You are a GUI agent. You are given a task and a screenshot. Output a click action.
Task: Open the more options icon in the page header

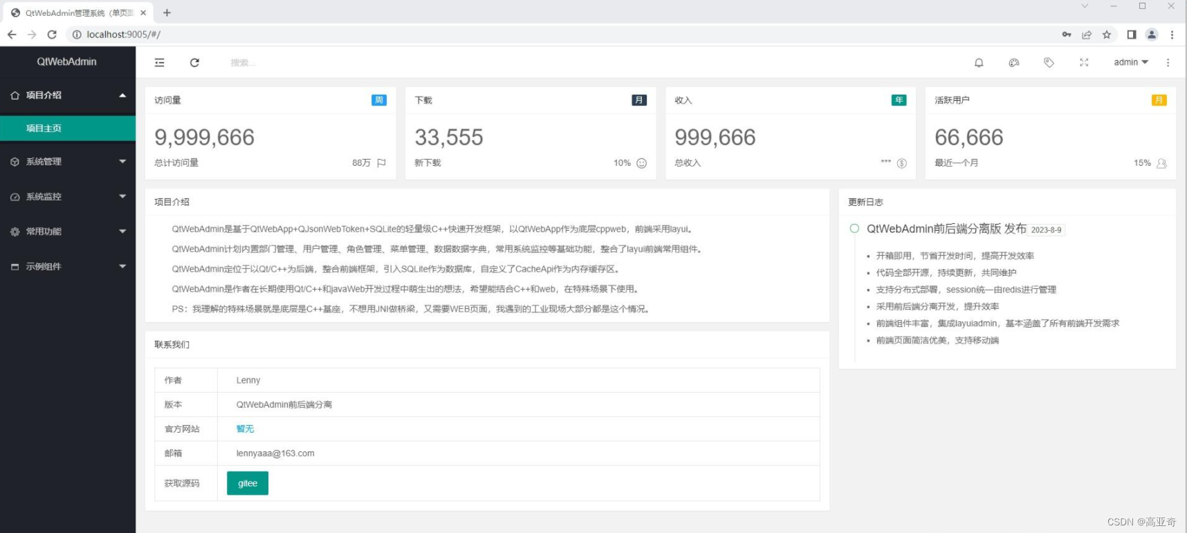pos(1168,63)
